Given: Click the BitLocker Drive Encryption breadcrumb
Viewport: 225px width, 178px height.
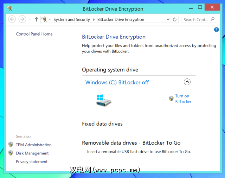Looking at the screenshot, I should click(121, 19).
